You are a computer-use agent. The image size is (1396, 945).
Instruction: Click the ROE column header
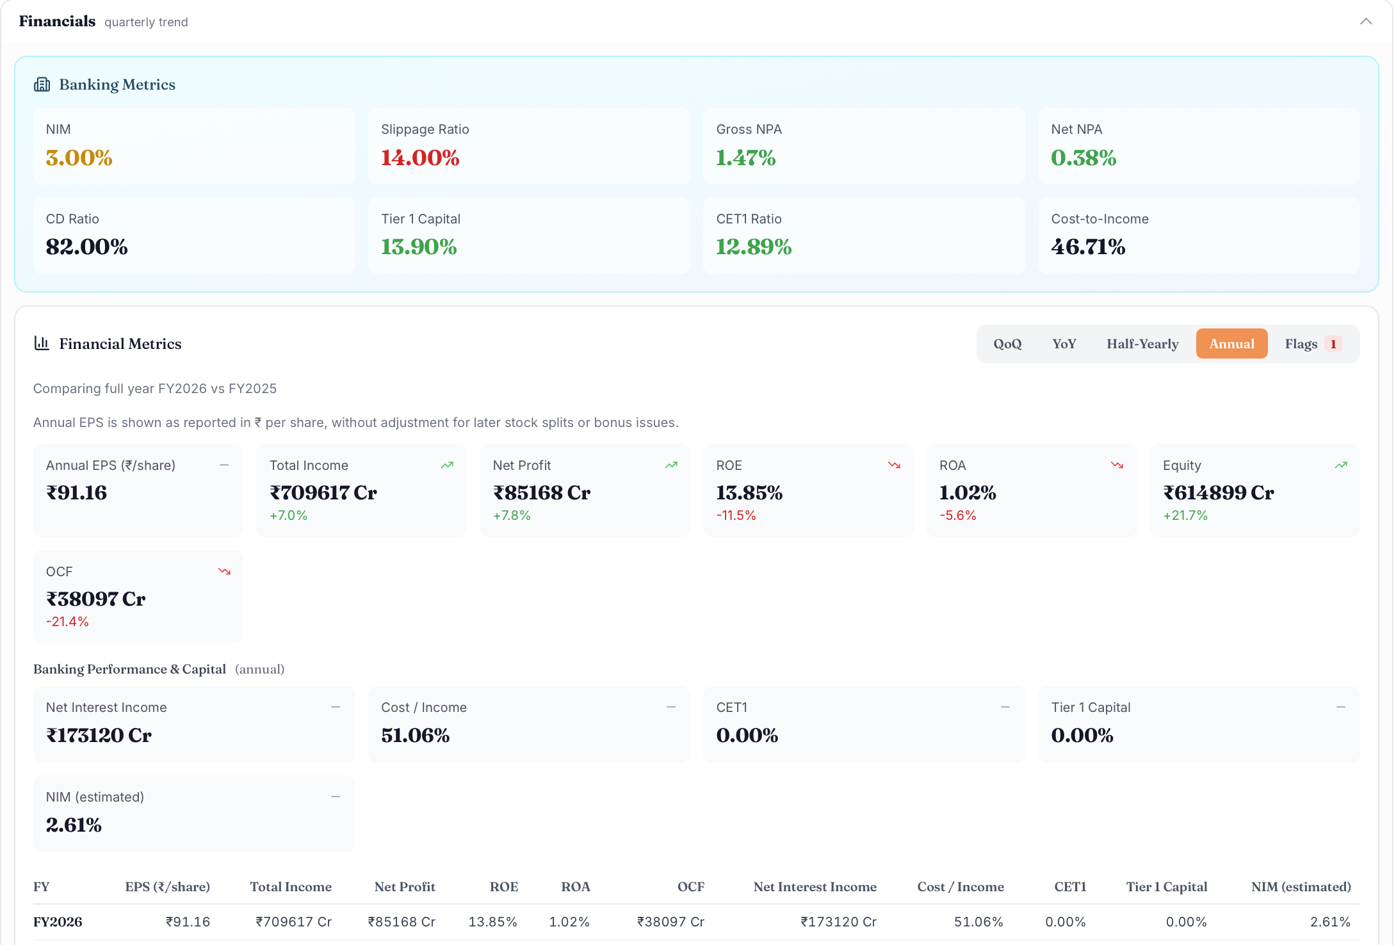[x=504, y=887]
